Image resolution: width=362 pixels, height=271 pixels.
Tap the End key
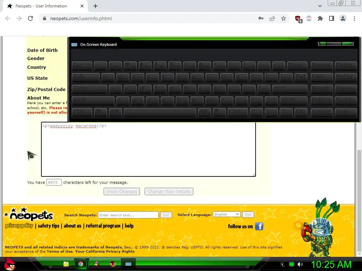coord(322,78)
